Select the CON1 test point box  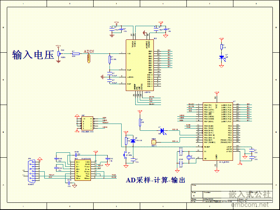point(154,142)
